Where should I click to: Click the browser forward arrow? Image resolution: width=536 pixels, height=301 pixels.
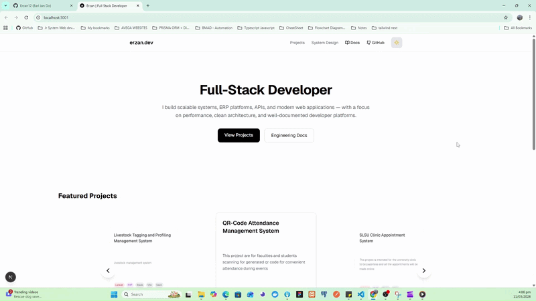coord(16,17)
